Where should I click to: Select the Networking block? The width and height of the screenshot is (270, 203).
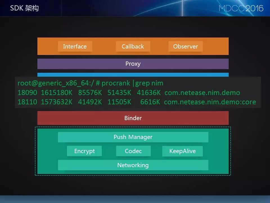click(133, 165)
